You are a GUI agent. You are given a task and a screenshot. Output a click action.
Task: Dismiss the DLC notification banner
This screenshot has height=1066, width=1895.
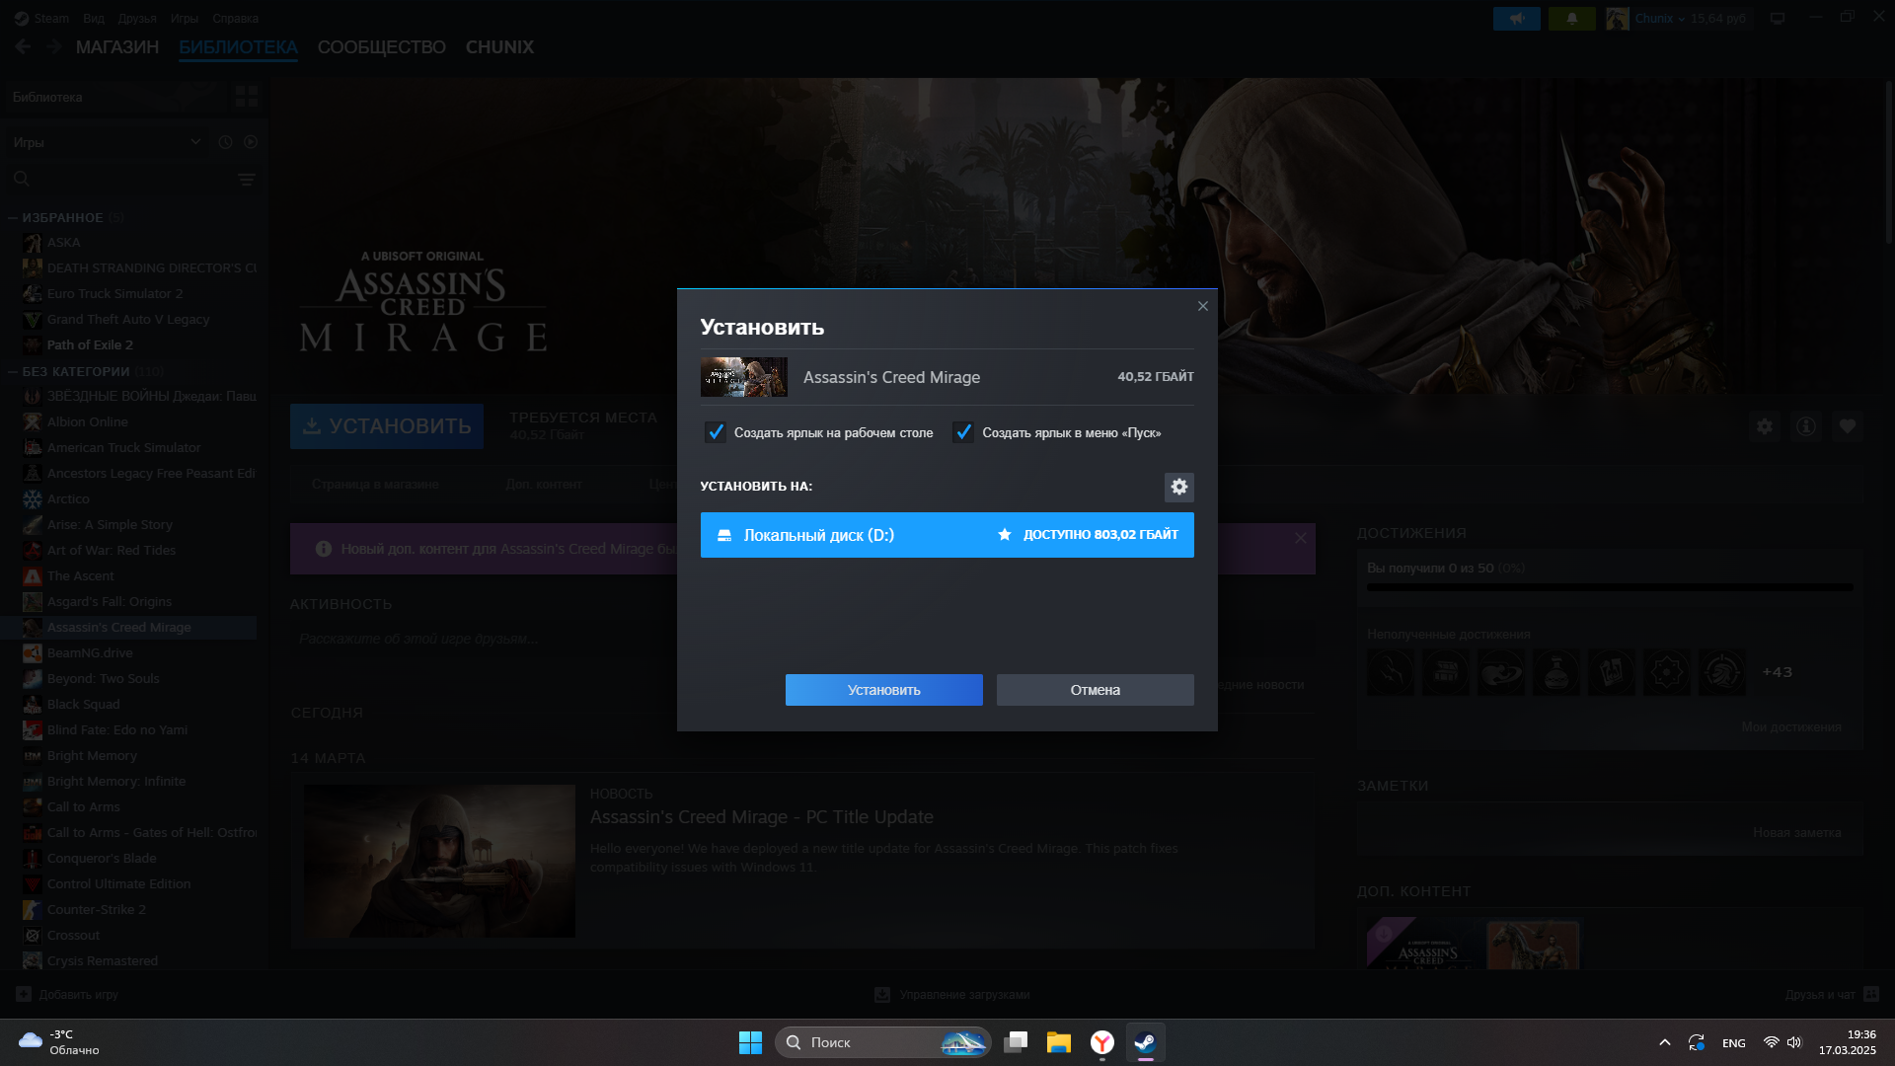(x=1300, y=538)
